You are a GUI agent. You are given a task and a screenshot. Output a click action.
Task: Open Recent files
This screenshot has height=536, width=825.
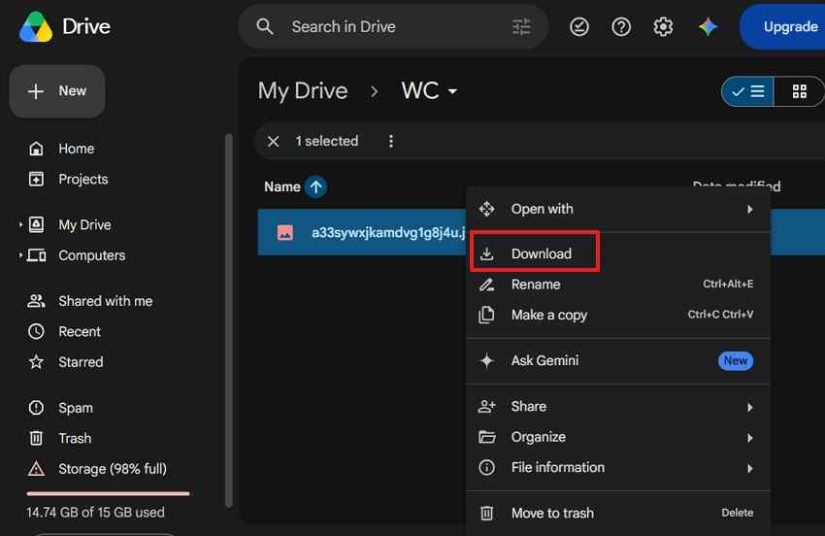pyautogui.click(x=79, y=332)
